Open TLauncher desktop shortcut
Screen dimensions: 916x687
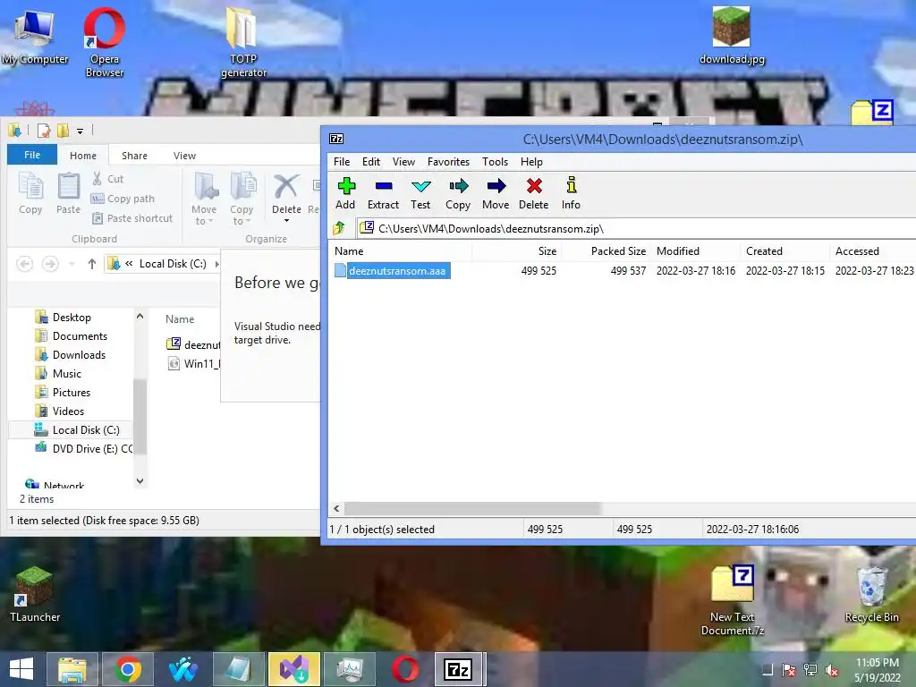(35, 594)
